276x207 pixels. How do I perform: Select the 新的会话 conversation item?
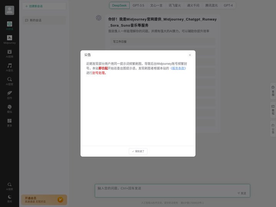click(44, 20)
